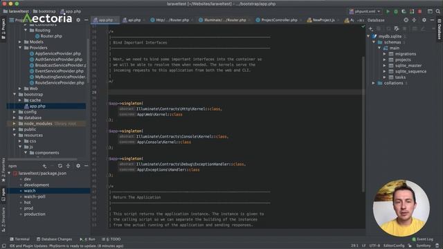Expand the Models folder arrow
Image resolution: width=443 pixels, height=249 pixels.
pos(20,41)
